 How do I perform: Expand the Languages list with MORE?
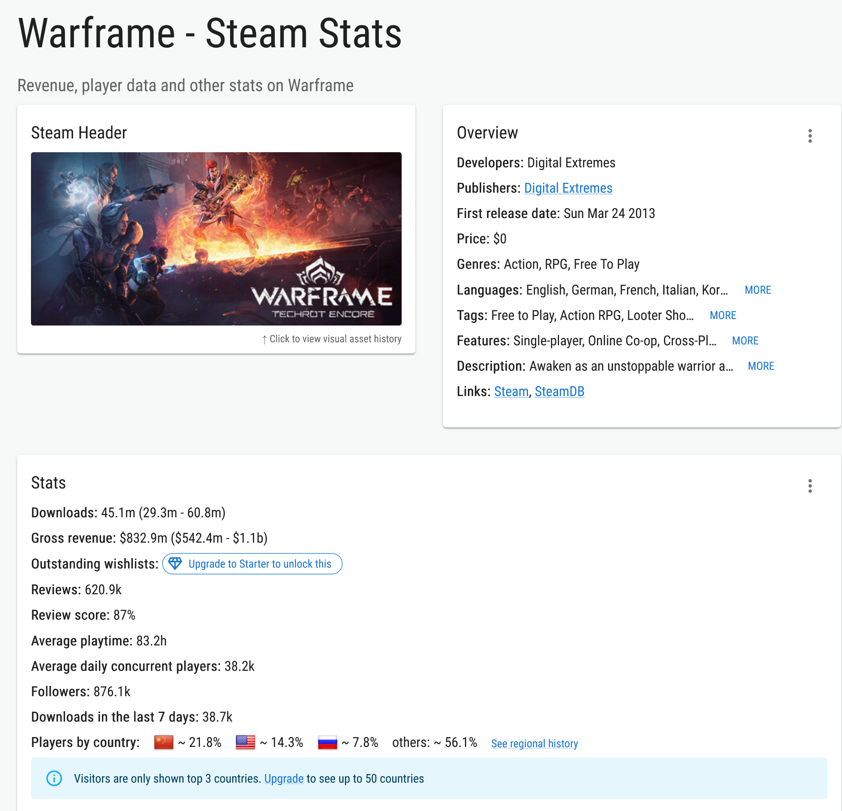pos(758,290)
